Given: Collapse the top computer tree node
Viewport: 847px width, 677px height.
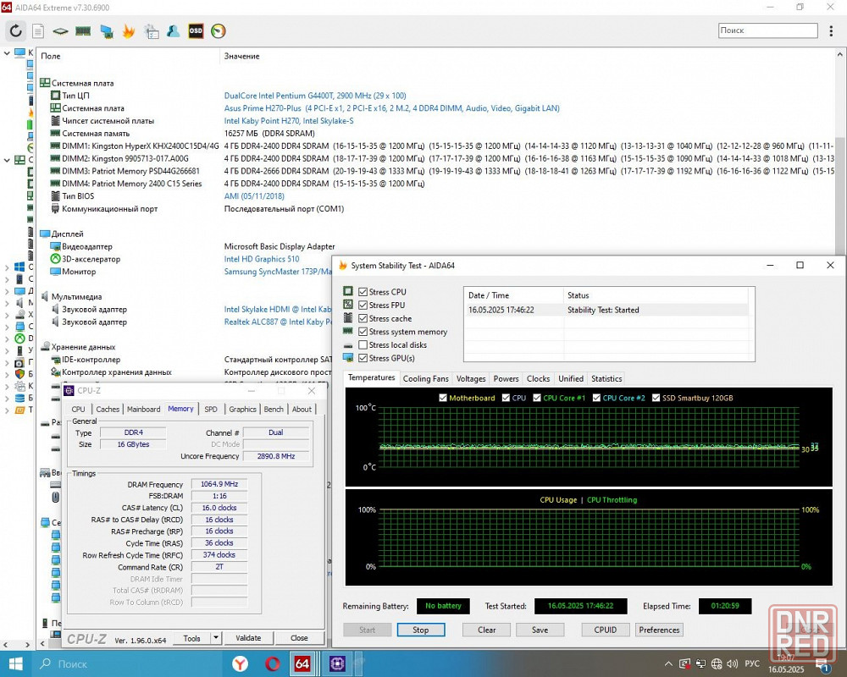Looking at the screenshot, I should coord(7,53).
